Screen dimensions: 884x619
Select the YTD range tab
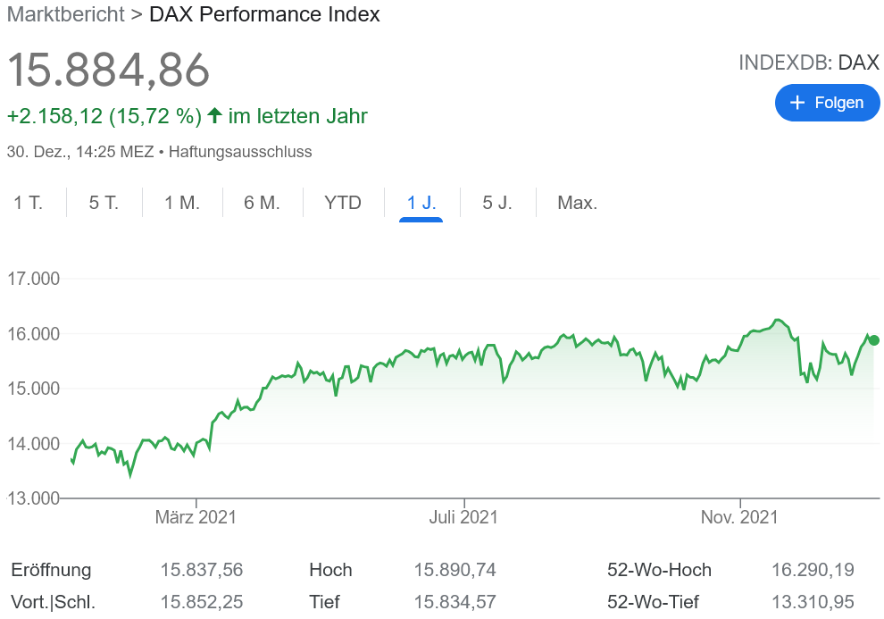[343, 203]
